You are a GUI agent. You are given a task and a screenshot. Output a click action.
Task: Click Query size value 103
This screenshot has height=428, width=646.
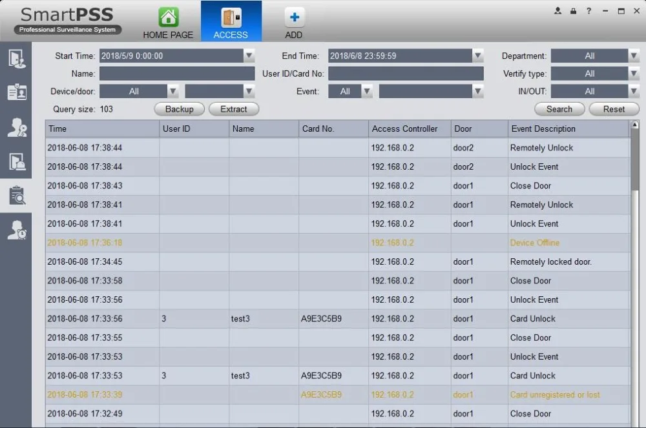[x=107, y=109]
